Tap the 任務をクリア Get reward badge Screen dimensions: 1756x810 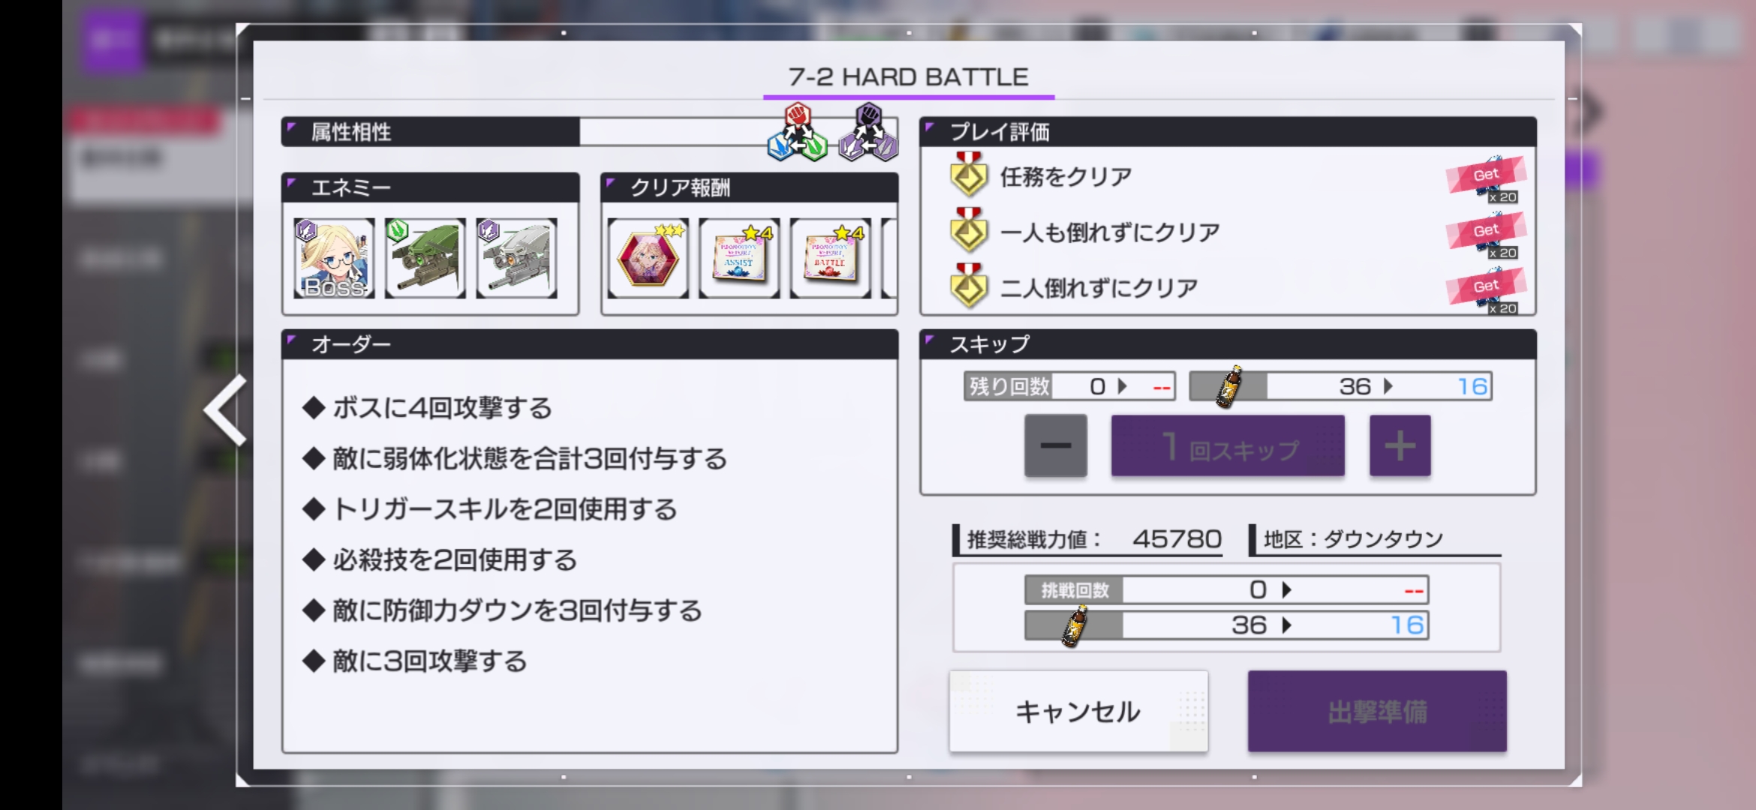[1486, 178]
